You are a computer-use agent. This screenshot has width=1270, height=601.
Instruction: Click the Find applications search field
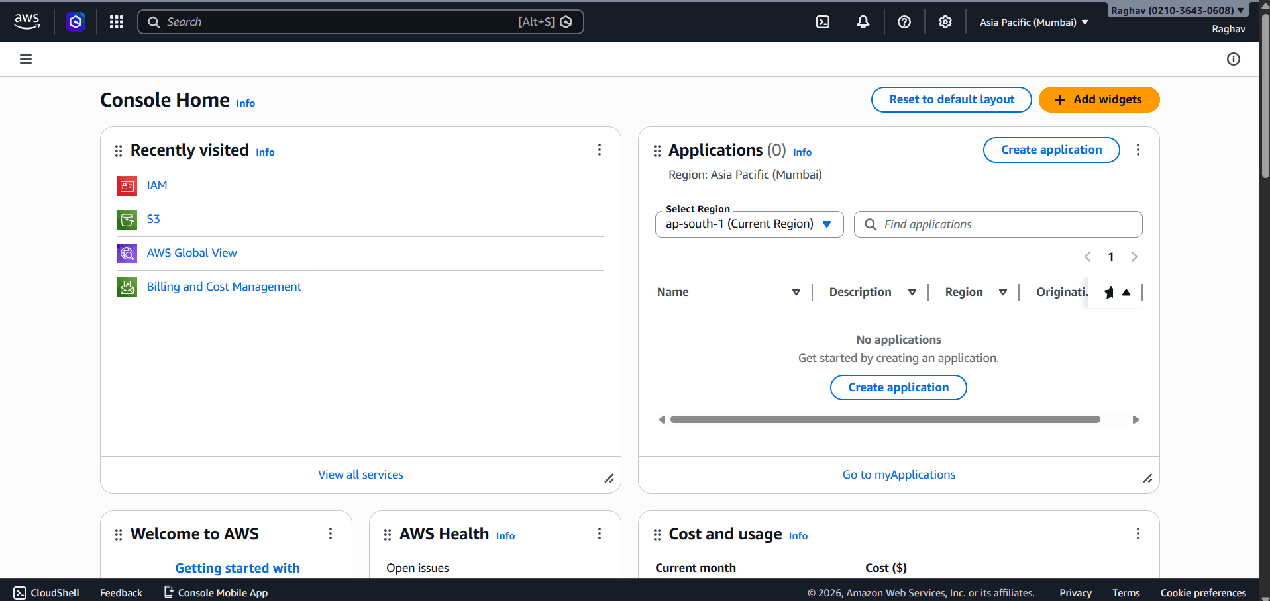click(x=997, y=224)
